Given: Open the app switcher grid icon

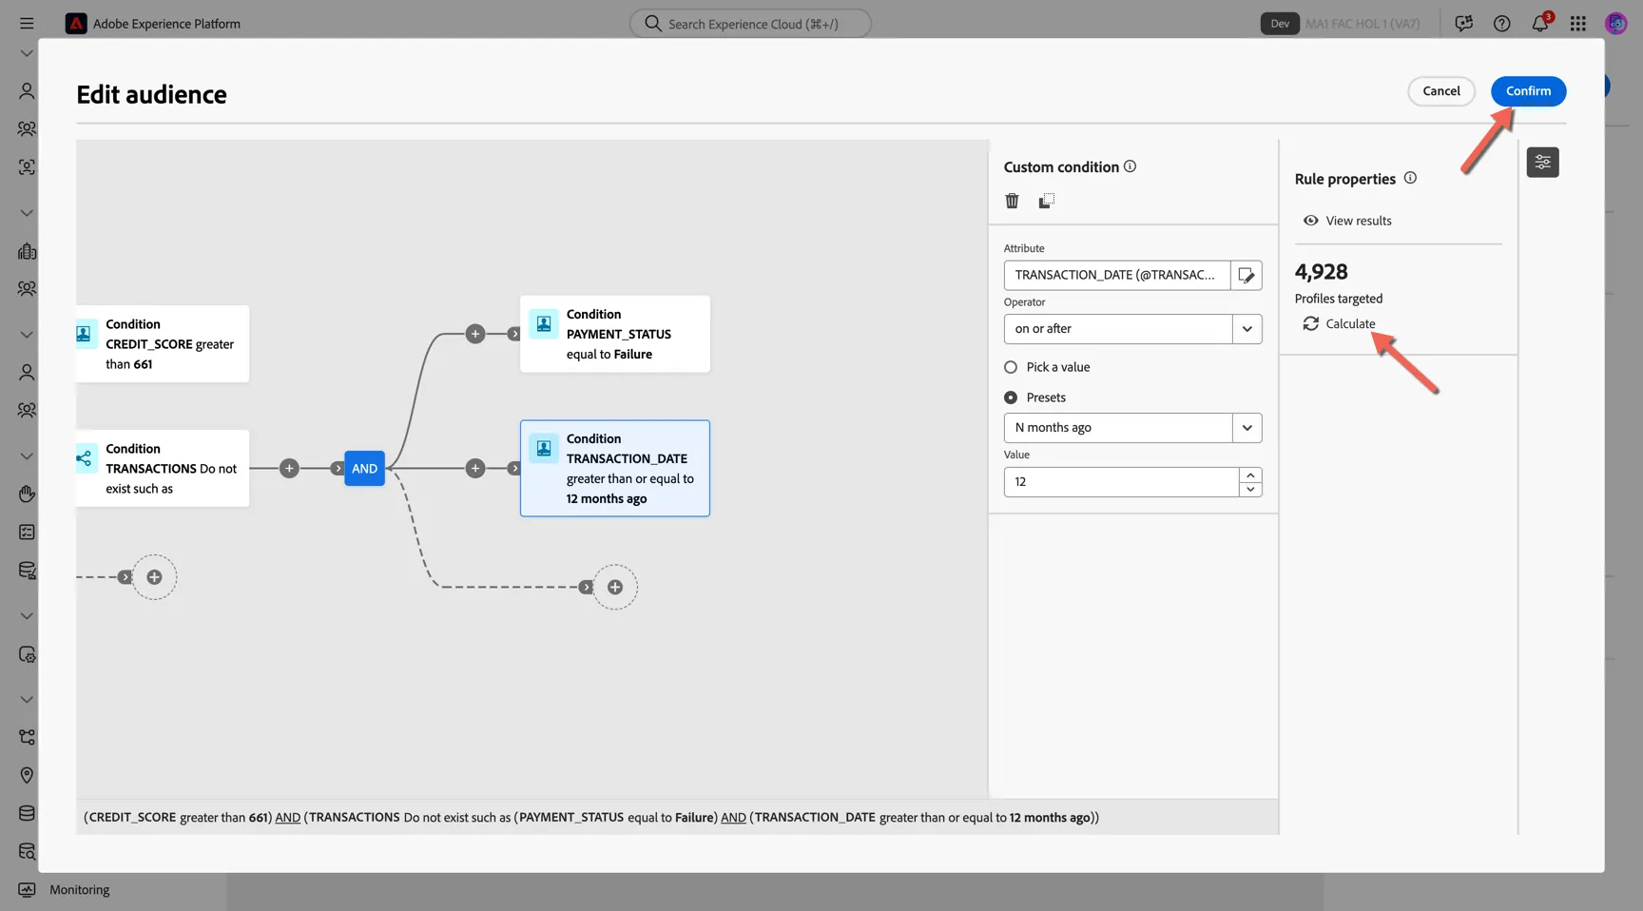Looking at the screenshot, I should click(x=1577, y=23).
